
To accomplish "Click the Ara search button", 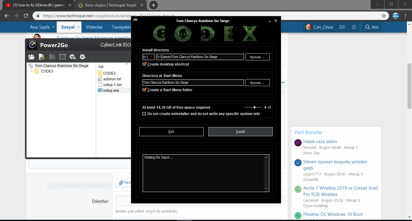I will click(x=372, y=27).
